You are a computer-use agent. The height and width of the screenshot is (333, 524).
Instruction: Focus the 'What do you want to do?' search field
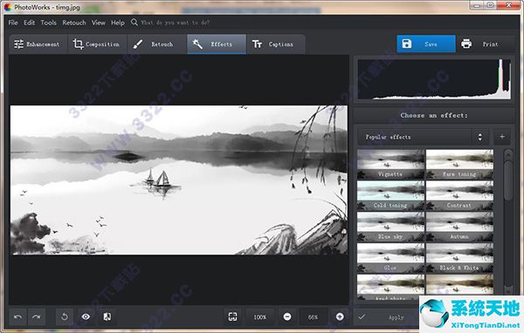[176, 23]
